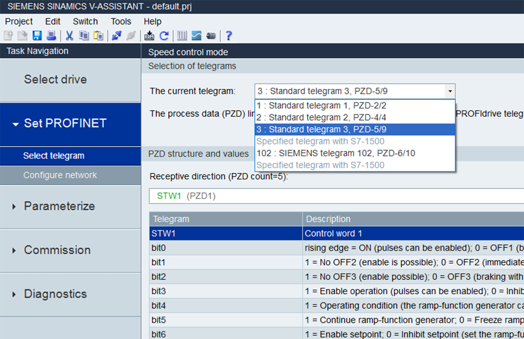Select the bit1 table row
This screenshot has width=524, height=339.
tap(337, 263)
